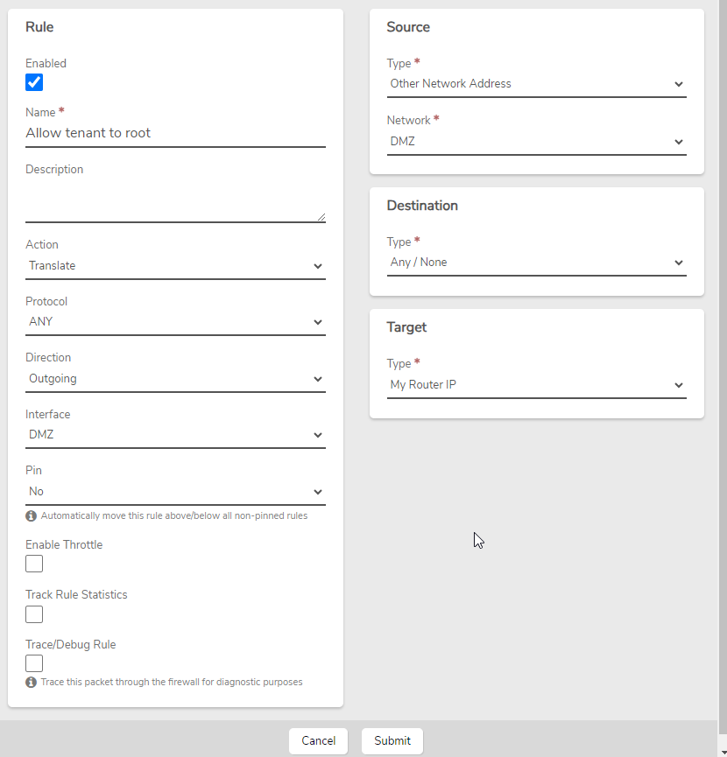Open the Interface dropdown set to DMZ

point(175,435)
